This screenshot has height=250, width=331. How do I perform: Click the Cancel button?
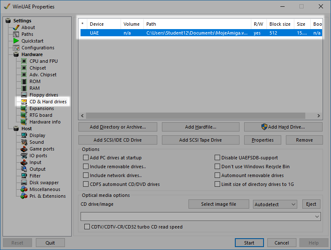(282, 243)
